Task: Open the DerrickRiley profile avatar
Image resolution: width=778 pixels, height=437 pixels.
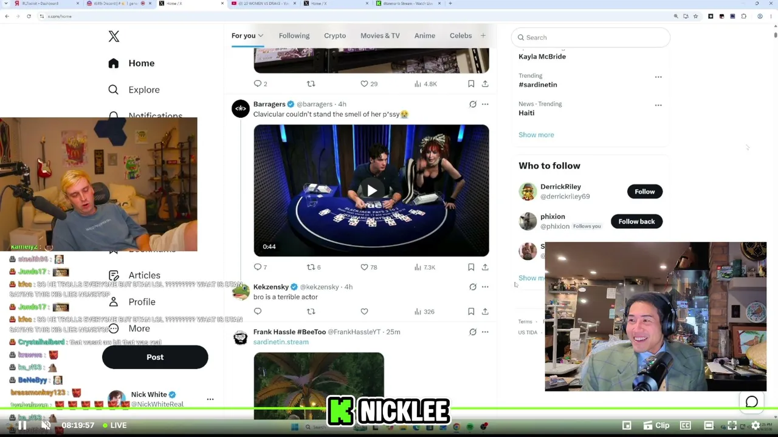Action: 528,192
